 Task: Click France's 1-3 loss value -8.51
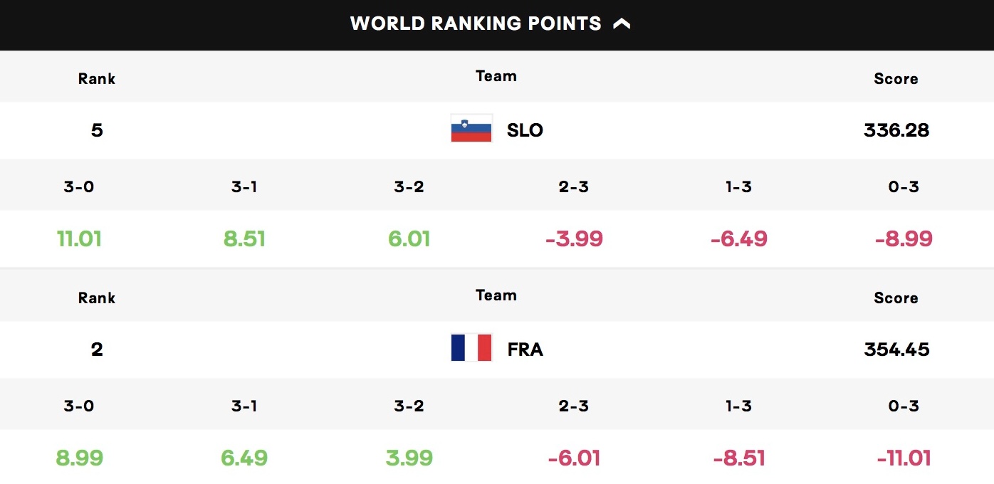tap(739, 458)
